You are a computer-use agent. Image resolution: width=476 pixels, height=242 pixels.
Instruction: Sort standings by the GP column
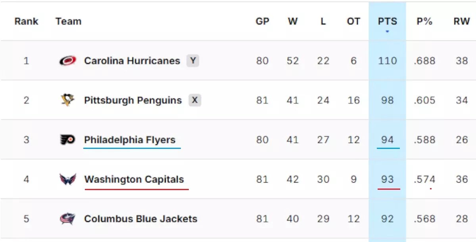[263, 21]
